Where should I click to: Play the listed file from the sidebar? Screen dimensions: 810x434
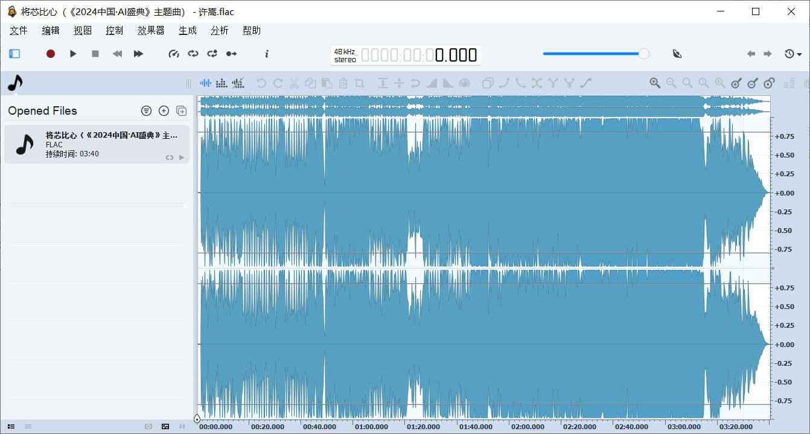(x=182, y=158)
